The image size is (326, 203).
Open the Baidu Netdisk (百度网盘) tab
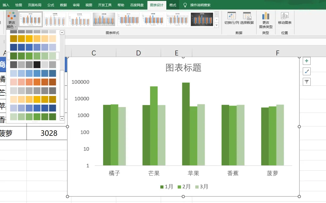pos(137,5)
